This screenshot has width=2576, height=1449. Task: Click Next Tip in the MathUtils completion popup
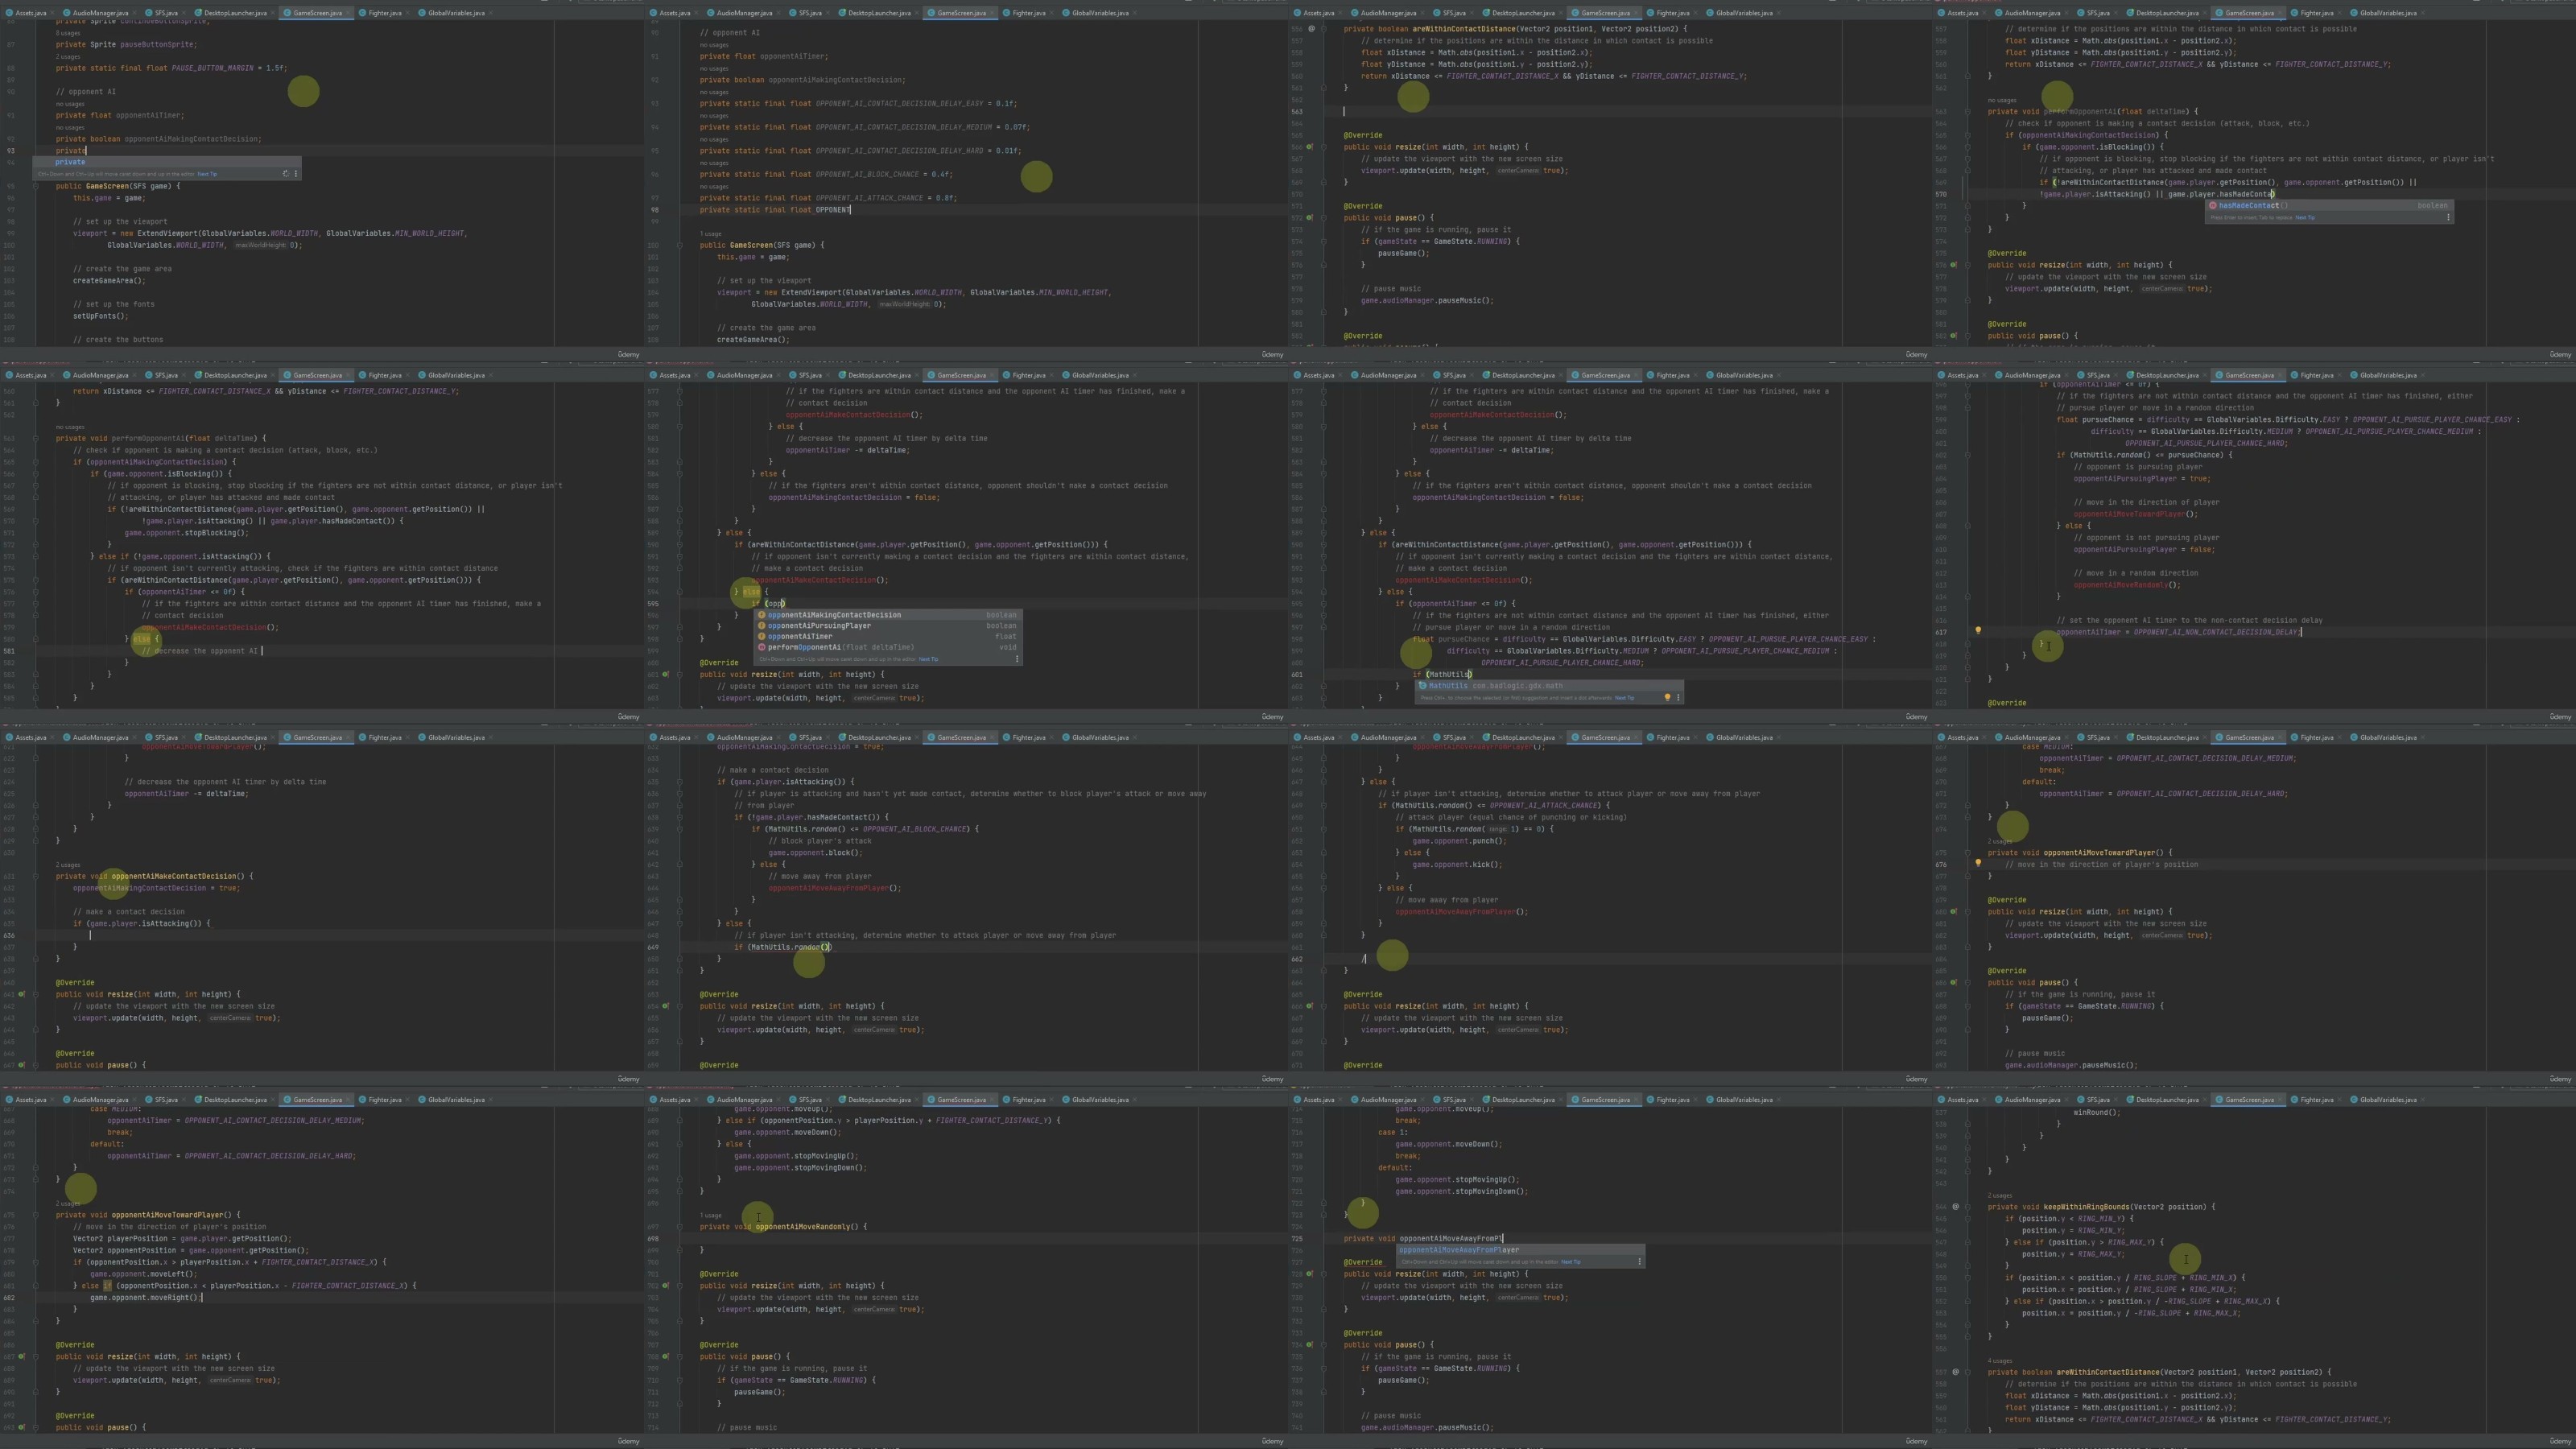1624,698
